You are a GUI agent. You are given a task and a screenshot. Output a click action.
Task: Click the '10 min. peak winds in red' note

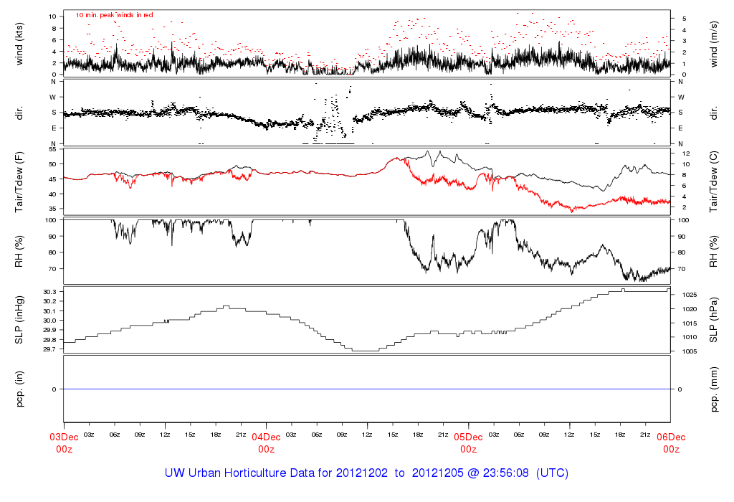[114, 15]
